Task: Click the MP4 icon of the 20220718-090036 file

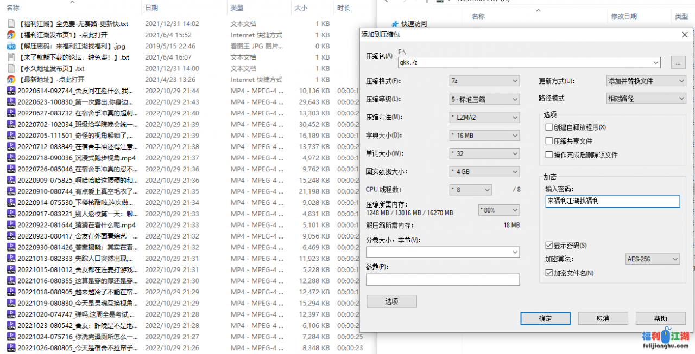Action: pyautogui.click(x=11, y=158)
